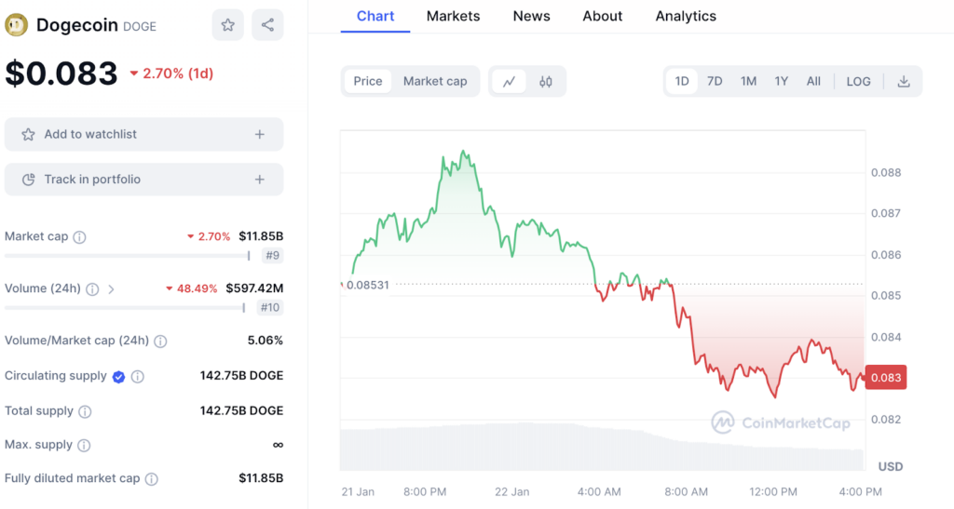The image size is (954, 509).
Task: Click the share icon next to Dogecoin
Action: (x=267, y=25)
